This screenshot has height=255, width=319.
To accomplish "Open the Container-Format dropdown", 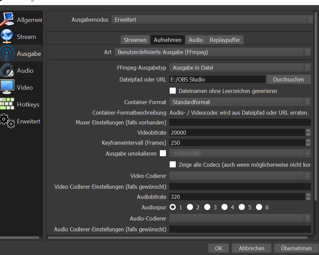I will click(x=240, y=102).
